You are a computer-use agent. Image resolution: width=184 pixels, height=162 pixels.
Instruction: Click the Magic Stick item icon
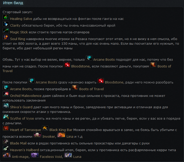click(x=6, y=31)
